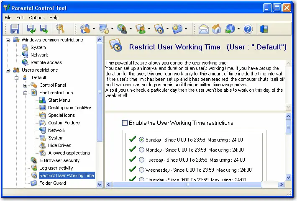Image resolution: width=297 pixels, height=201 pixels.
Task: Open dropdown arrow beside hand-on-window icon
Action: point(94,29)
